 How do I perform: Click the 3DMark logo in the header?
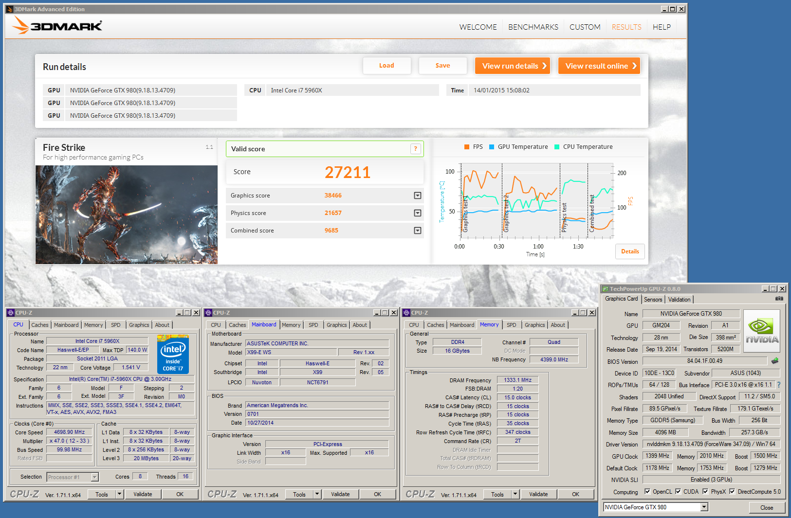[x=57, y=26]
